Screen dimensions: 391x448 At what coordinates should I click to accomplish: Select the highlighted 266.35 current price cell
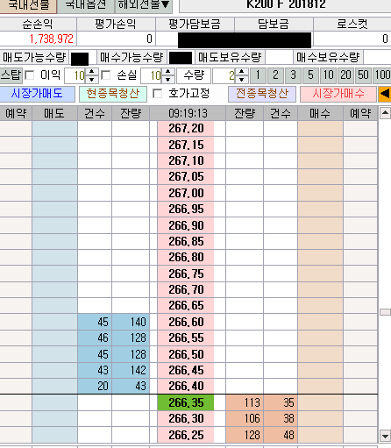[186, 402]
